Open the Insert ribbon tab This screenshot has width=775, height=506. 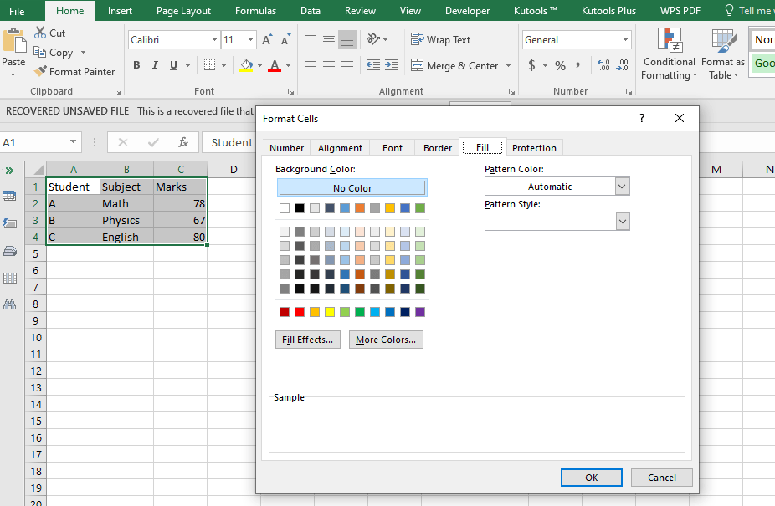[121, 10]
